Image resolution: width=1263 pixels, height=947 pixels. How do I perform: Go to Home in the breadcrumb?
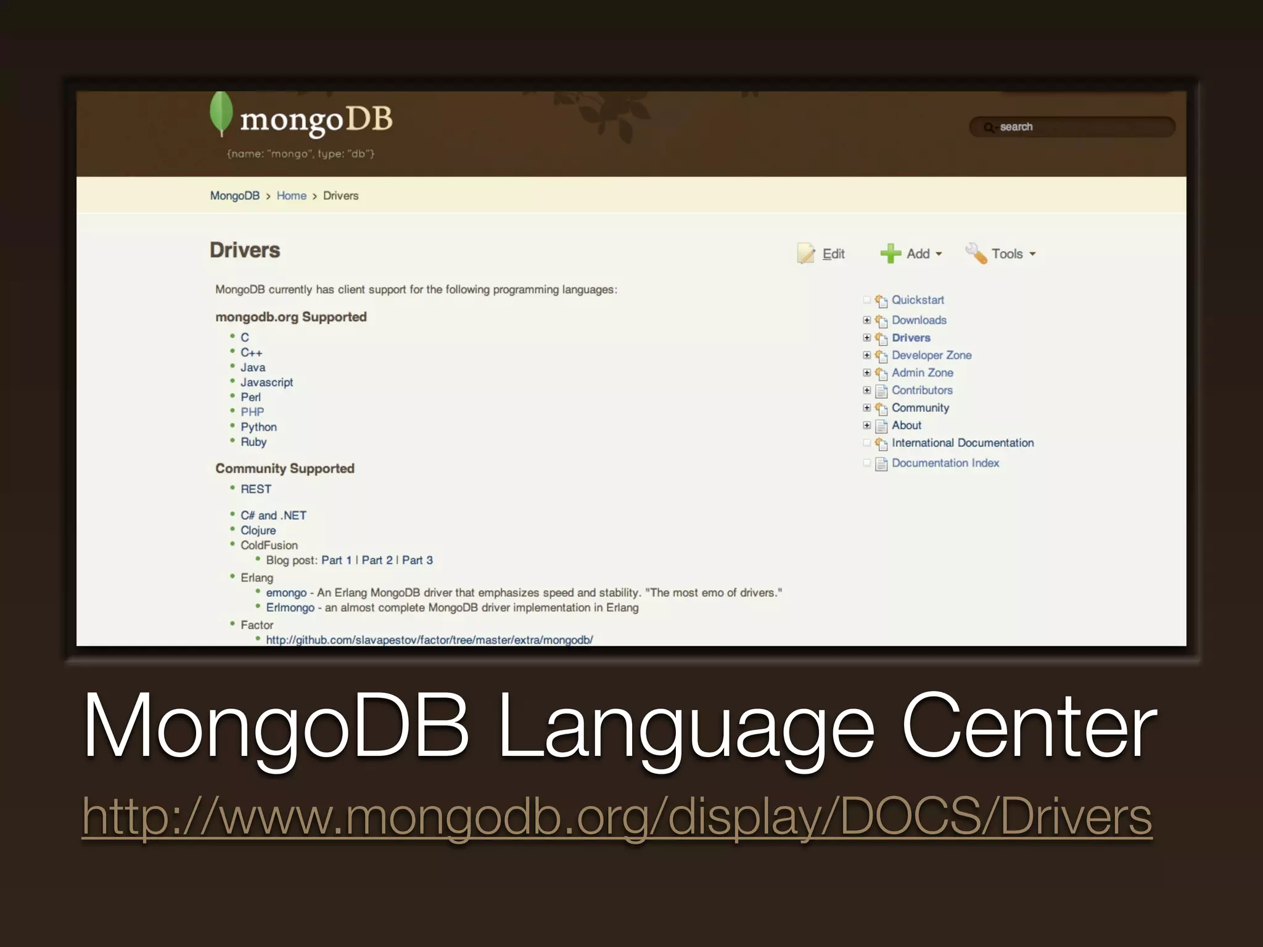click(291, 195)
